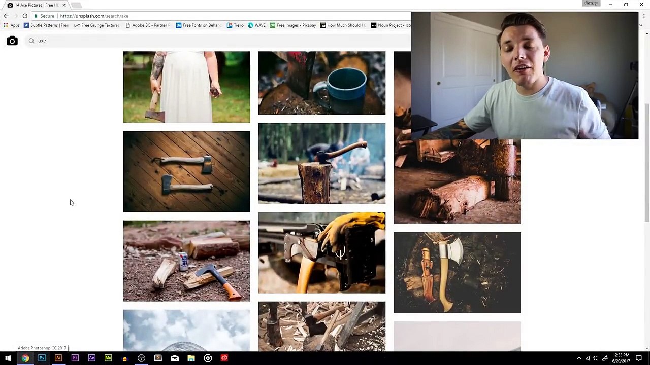Show hidden system tray icons
This screenshot has width=650, height=365.
[x=579, y=358]
